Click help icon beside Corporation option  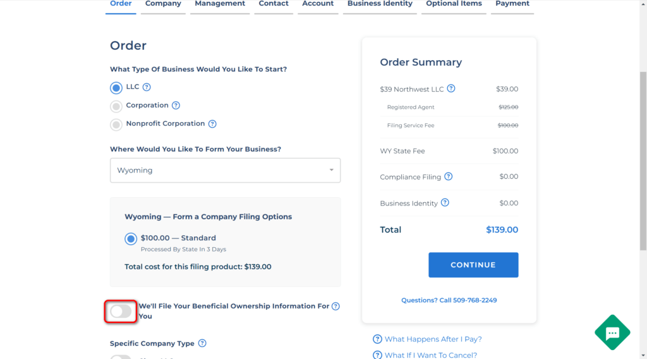(176, 105)
